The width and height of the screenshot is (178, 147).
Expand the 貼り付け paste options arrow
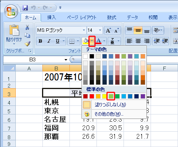point(14,44)
